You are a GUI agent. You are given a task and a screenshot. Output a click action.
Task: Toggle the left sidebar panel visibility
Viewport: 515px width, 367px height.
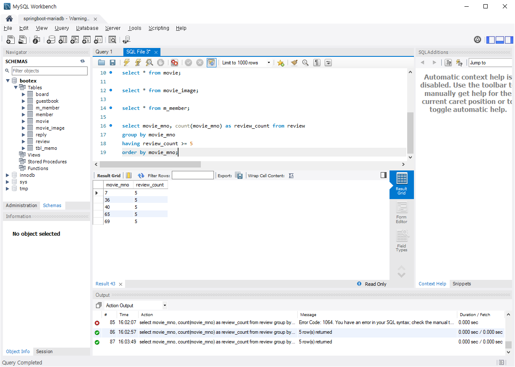point(491,40)
